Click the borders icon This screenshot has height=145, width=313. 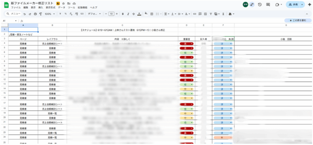(x=152, y=14)
